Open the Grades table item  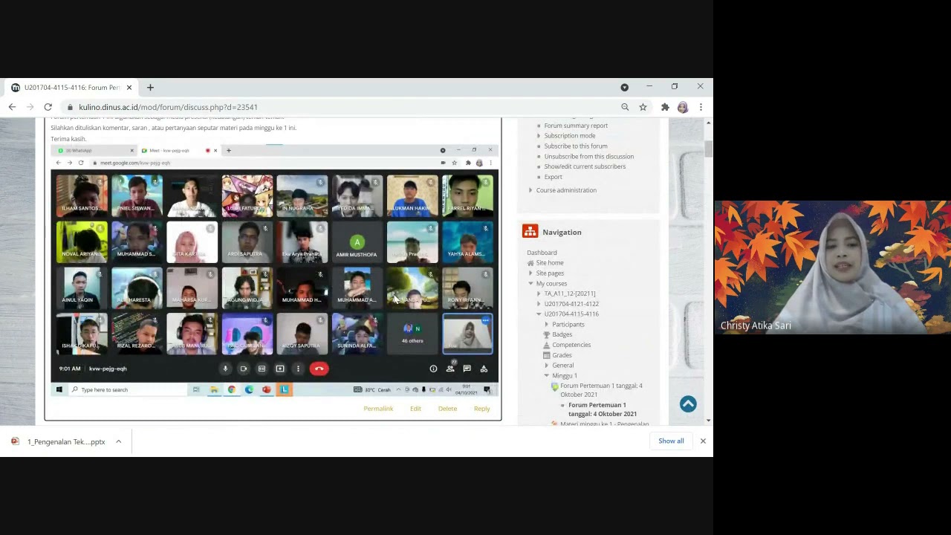coord(562,355)
